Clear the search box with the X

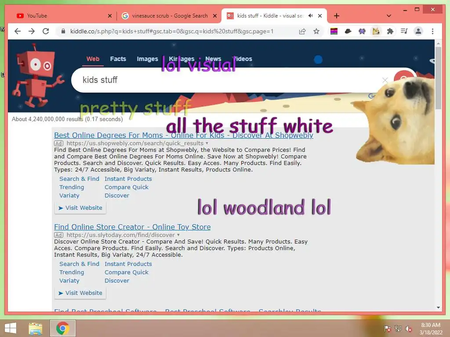[x=385, y=80]
